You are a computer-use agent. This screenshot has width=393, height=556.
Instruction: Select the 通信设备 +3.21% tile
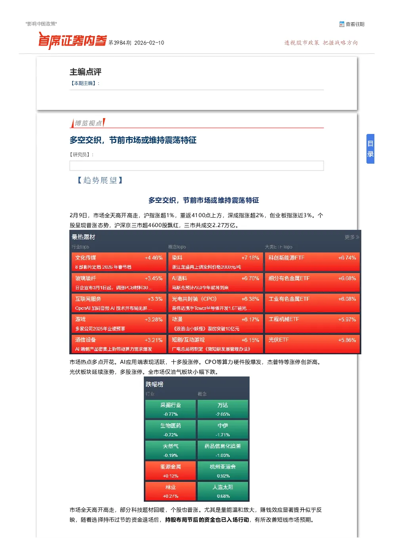119,344
